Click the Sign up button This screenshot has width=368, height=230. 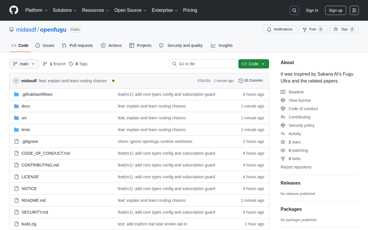coord(336,10)
